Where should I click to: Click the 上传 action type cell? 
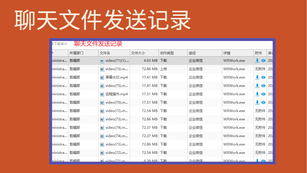click(x=164, y=69)
